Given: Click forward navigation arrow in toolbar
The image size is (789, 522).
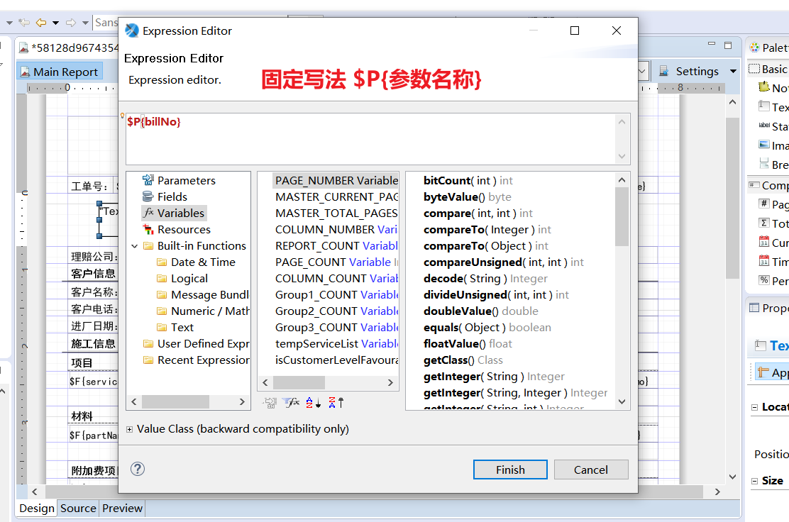Looking at the screenshot, I should 71,23.
